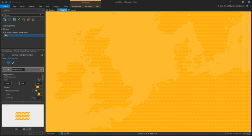Select List By Charts icon
This screenshot has width=252, height=136.
33,19
